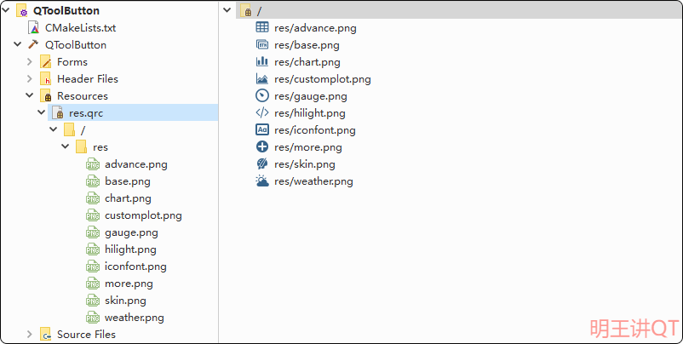Click the palette thumbnail of res/skin.png
The height and width of the screenshot is (344, 683).
[262, 163]
